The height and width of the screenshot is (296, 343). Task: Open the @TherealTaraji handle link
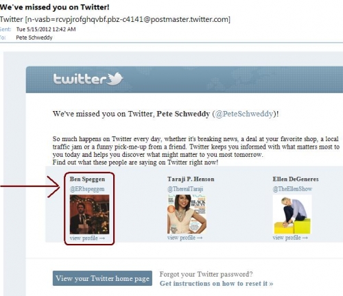pyautogui.click(x=185, y=189)
